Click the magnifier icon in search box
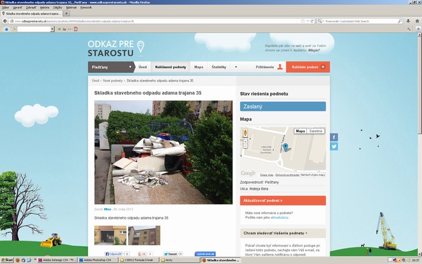The height and width of the screenshot is (264, 422). pyautogui.click(x=400, y=21)
